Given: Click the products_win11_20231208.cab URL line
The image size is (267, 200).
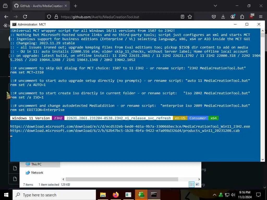Looking at the screenshot, I should [125, 131].
